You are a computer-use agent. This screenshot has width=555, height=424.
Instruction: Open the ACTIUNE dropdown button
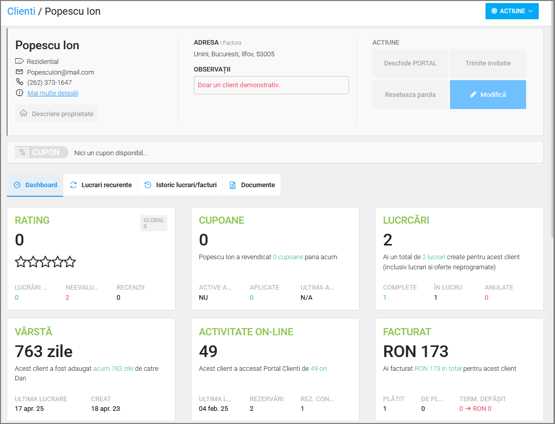[x=511, y=11]
